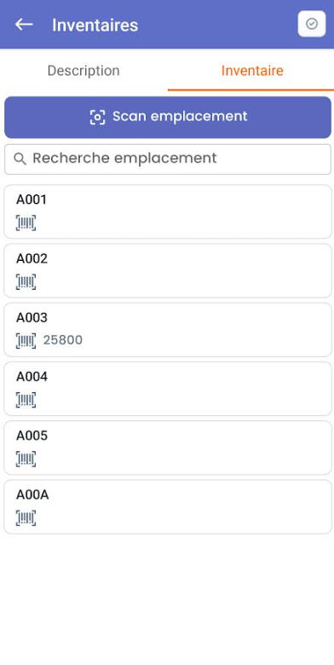Open location A001 card
This screenshot has height=665, width=334.
(167, 211)
